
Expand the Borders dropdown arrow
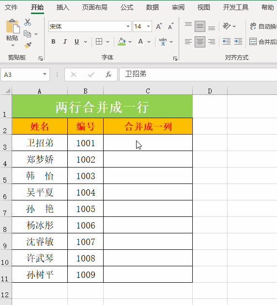108,42
